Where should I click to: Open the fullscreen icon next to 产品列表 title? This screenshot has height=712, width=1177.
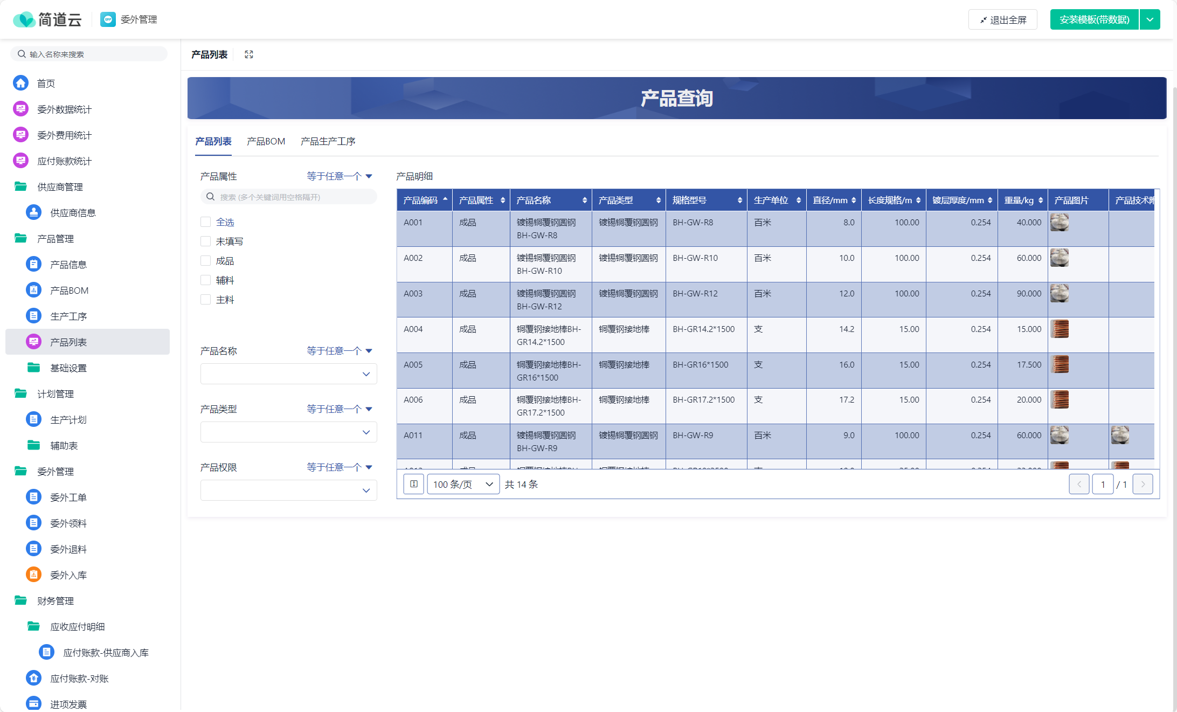[x=249, y=54]
